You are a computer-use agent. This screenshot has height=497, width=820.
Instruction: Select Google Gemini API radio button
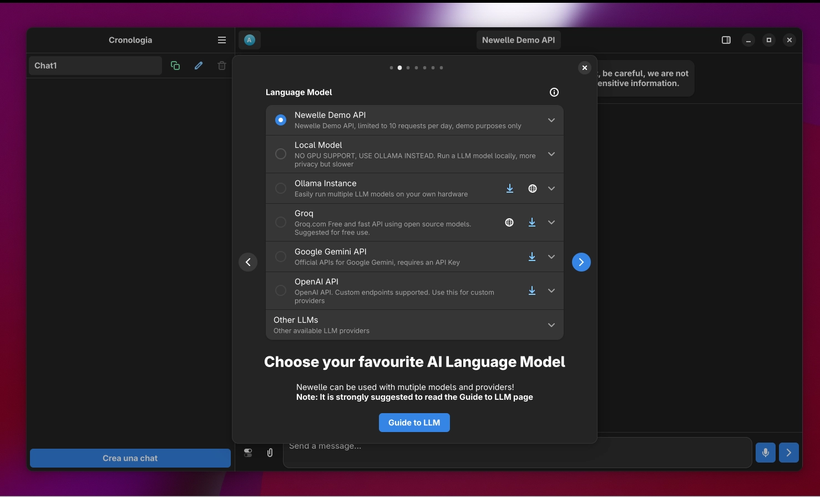pos(281,257)
